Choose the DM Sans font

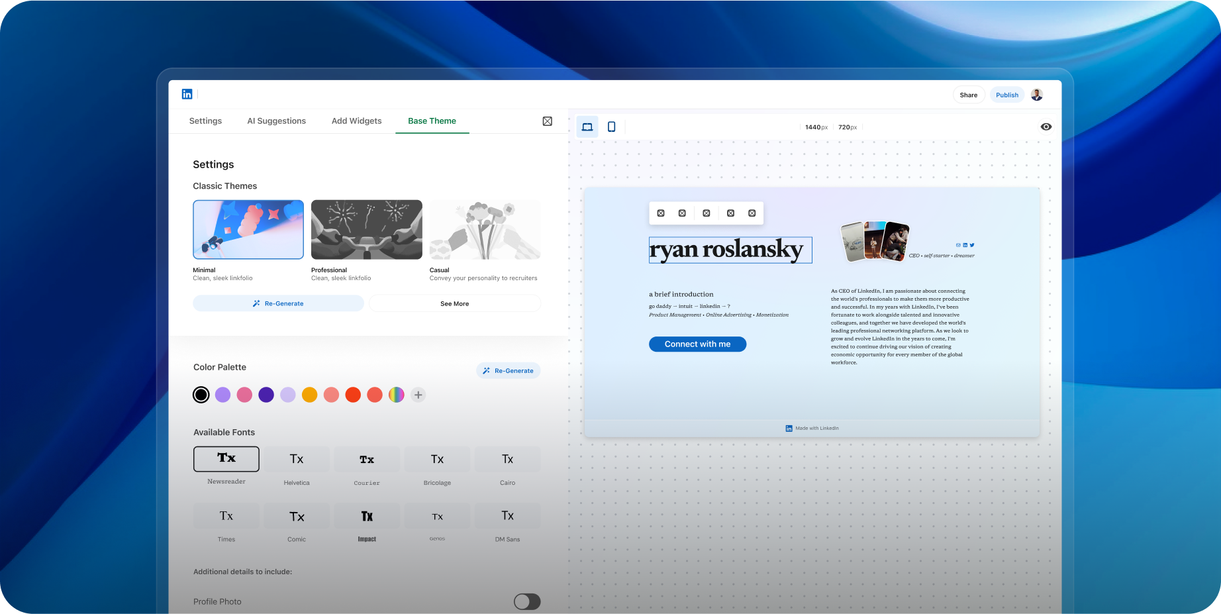point(507,516)
